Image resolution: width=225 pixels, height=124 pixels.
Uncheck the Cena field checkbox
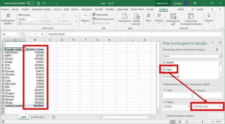pyautogui.click(x=164, y=69)
